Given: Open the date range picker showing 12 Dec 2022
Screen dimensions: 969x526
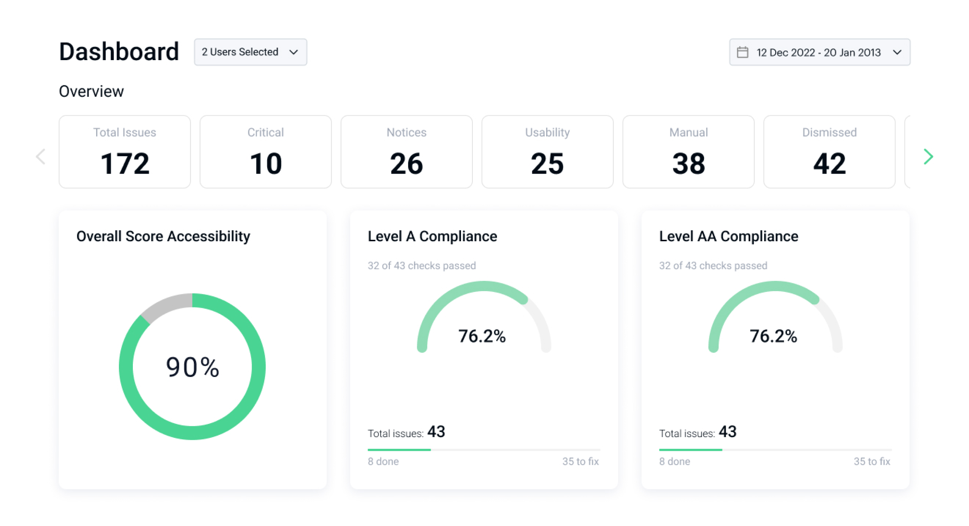Looking at the screenshot, I should (819, 52).
